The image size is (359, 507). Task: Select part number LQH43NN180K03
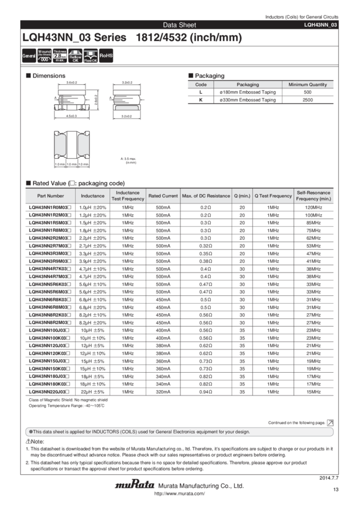pyautogui.click(x=49, y=384)
